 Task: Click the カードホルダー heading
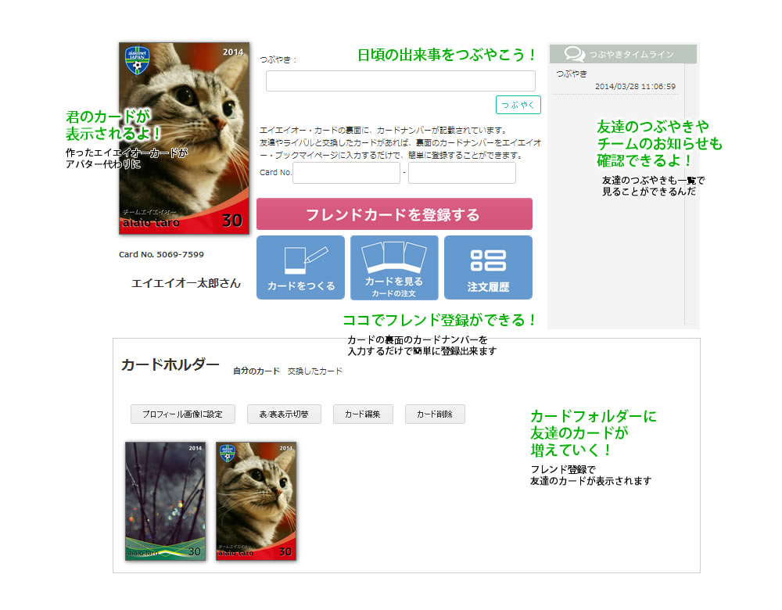click(x=170, y=364)
